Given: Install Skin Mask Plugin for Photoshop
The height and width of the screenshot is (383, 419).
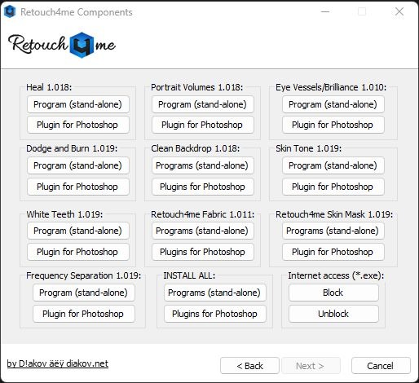Looking at the screenshot, I should coord(333,252).
